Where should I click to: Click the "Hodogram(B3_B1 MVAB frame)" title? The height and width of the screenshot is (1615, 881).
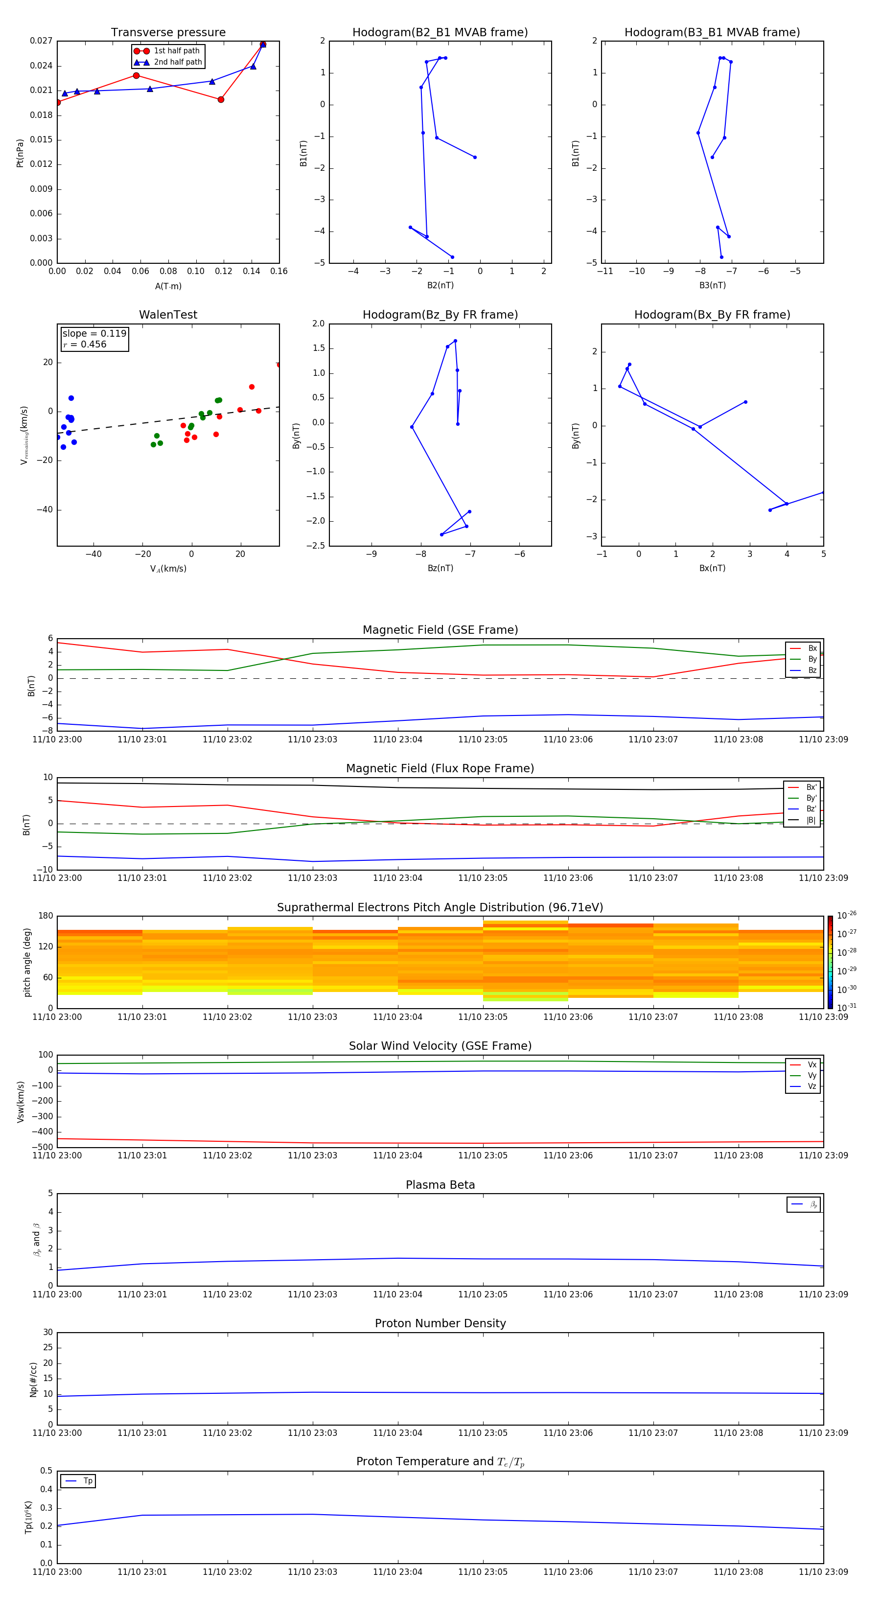pos(712,33)
